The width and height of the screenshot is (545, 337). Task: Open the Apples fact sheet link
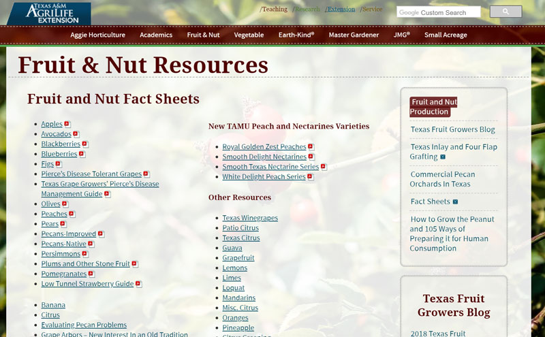(52, 124)
